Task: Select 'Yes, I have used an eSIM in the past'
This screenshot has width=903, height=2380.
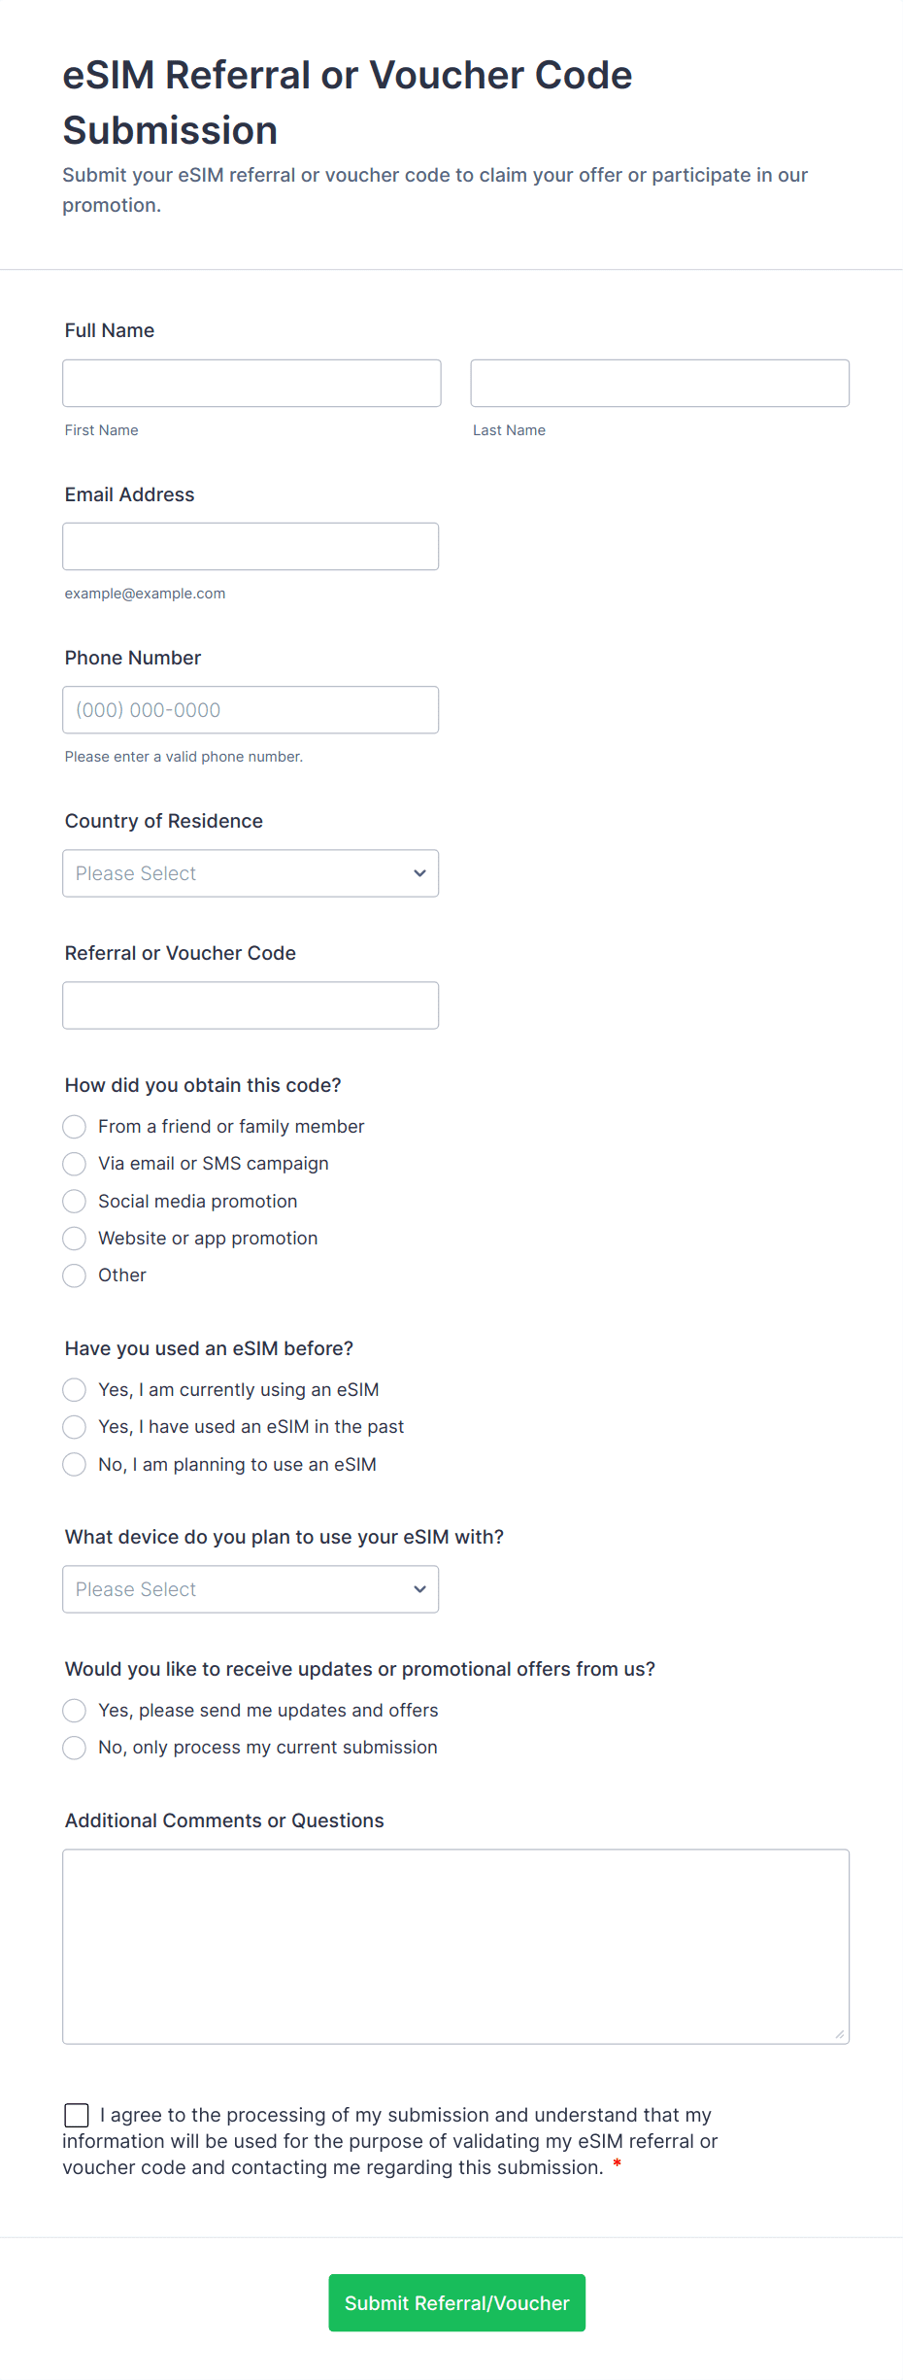Action: point(75,1427)
